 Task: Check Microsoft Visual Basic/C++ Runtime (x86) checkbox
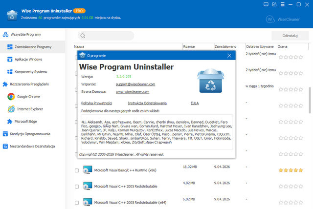(77, 170)
